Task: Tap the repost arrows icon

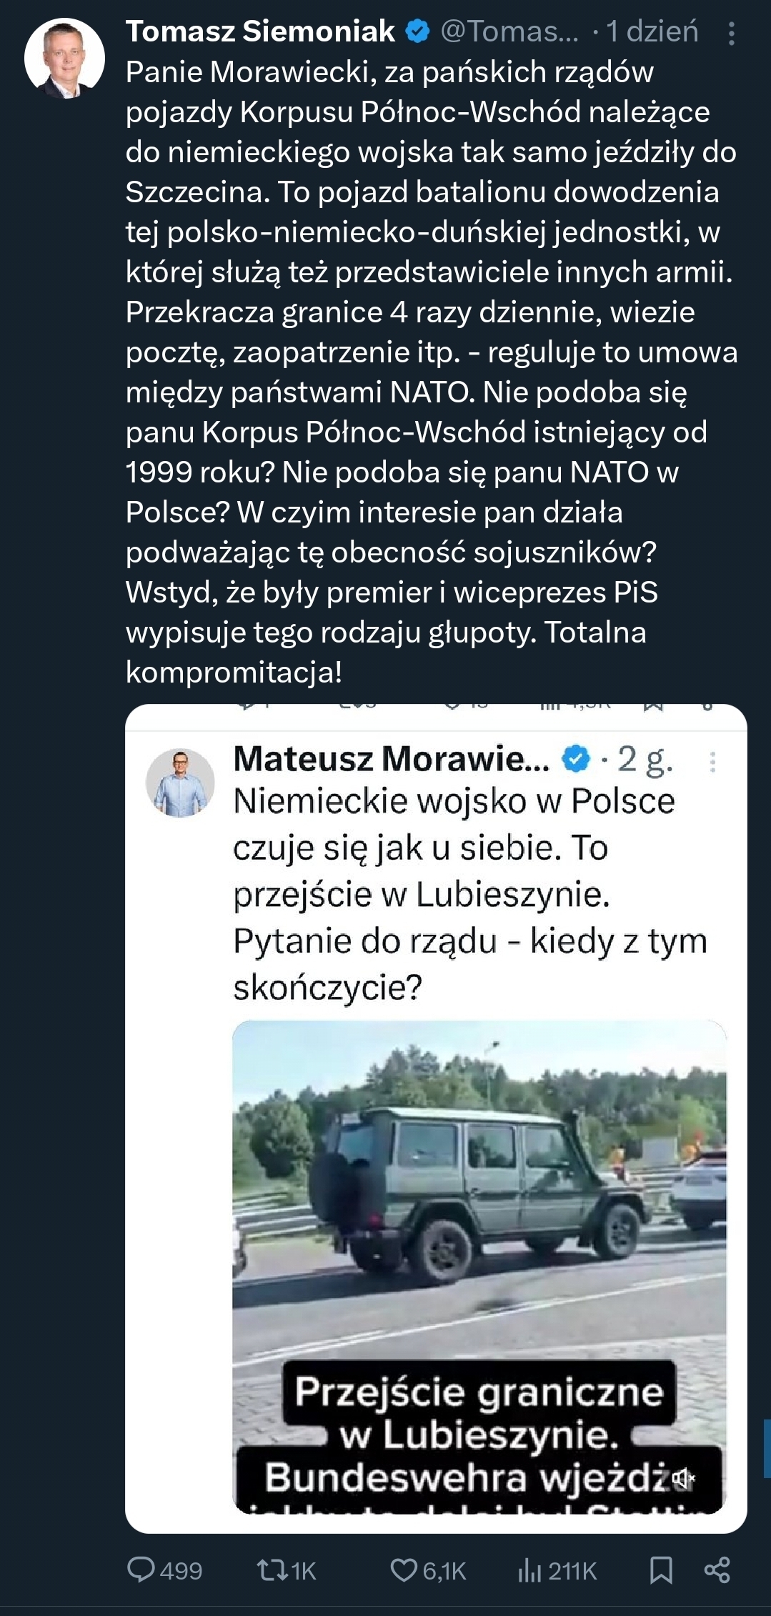Action: [x=270, y=1570]
